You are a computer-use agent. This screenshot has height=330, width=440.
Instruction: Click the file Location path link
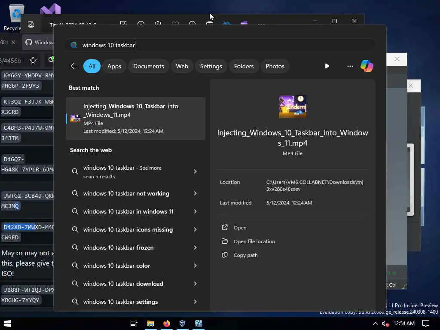click(x=315, y=186)
